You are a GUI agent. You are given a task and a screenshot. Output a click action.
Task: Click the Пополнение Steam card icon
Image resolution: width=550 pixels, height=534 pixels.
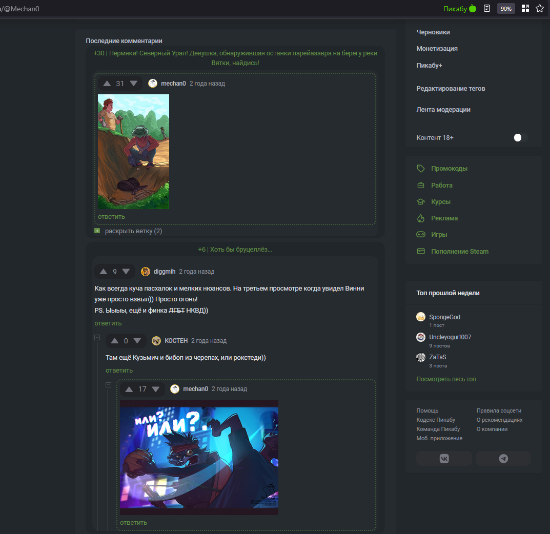pyautogui.click(x=420, y=252)
